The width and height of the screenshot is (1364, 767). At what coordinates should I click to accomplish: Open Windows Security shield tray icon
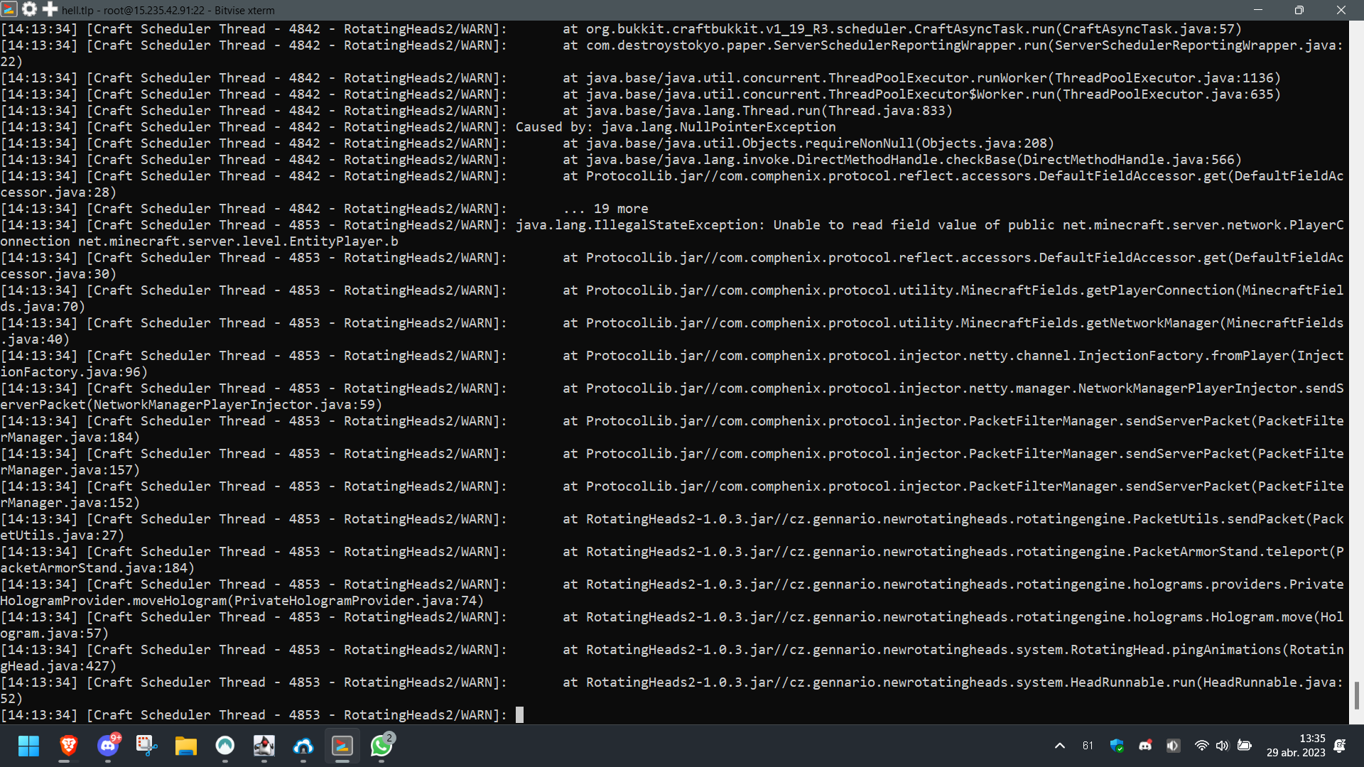(1117, 746)
